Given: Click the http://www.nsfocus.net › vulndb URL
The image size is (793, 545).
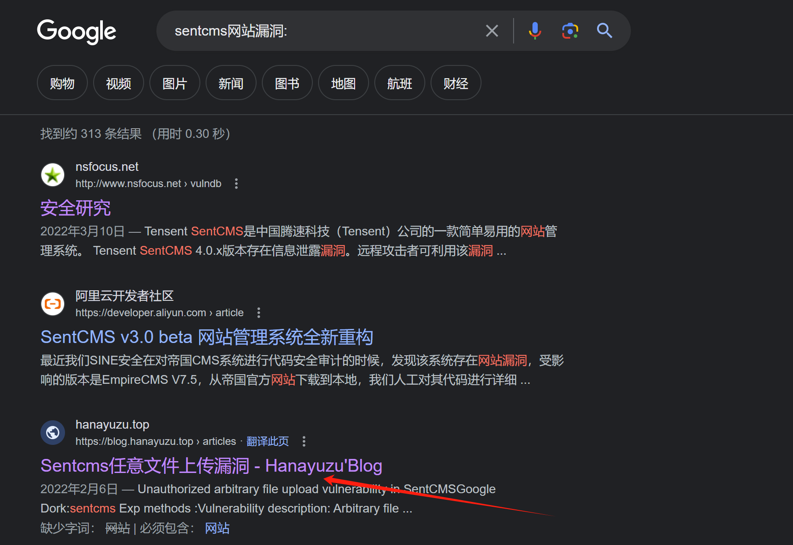Looking at the screenshot, I should click(x=148, y=184).
